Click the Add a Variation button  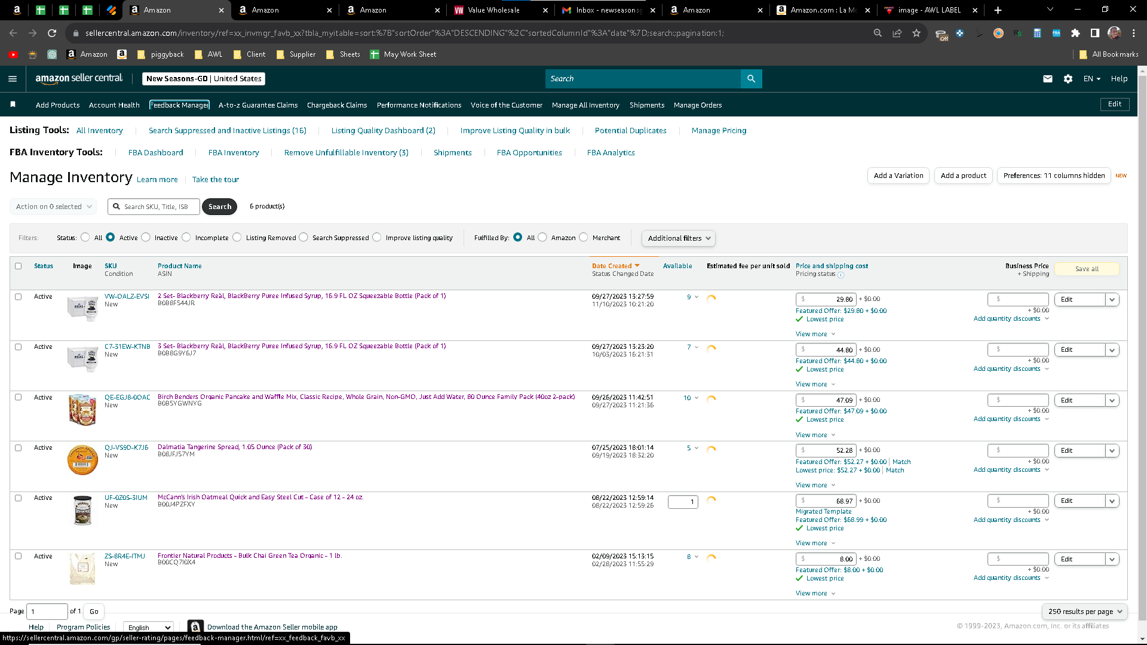[x=898, y=176]
